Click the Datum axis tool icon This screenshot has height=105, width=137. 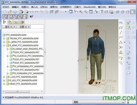click(x=121, y=32)
